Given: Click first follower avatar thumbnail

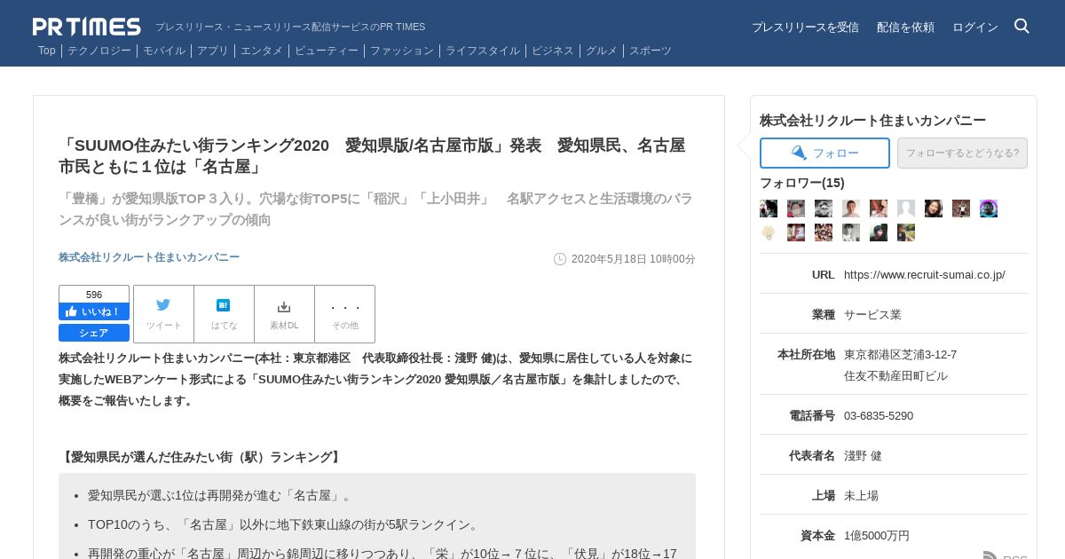Looking at the screenshot, I should 769,209.
